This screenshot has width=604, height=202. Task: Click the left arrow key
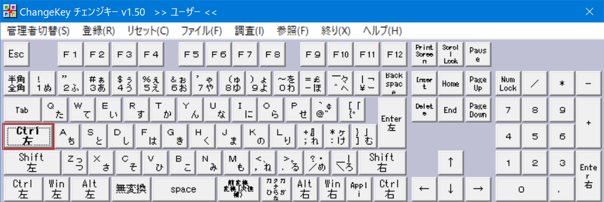[x=424, y=189]
